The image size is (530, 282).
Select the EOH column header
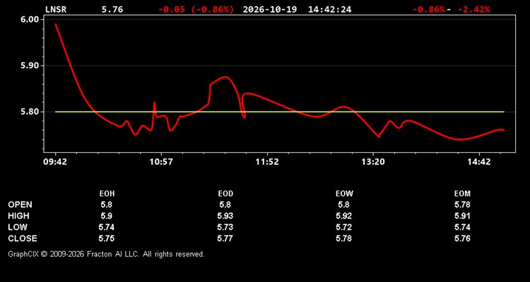[107, 194]
